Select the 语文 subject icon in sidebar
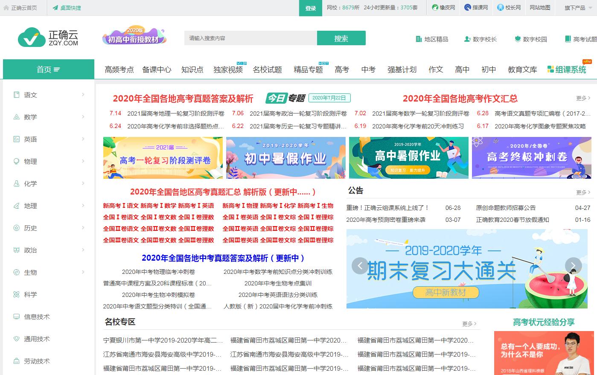This screenshot has height=375, width=597. 17,95
